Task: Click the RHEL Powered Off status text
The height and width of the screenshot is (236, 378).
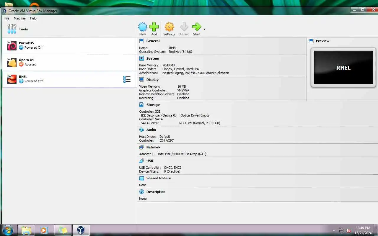Action: [34, 81]
